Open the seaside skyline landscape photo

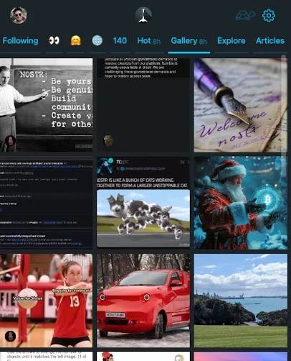point(241,301)
